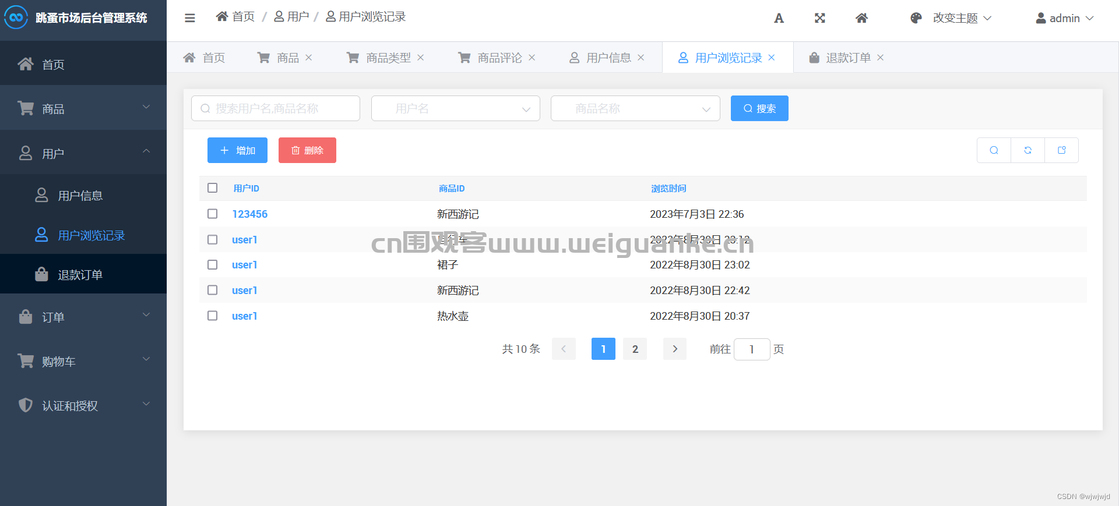Screen dimensions: 1119x506
Task: Click the 共 10 条 total text
Action: tap(521, 349)
